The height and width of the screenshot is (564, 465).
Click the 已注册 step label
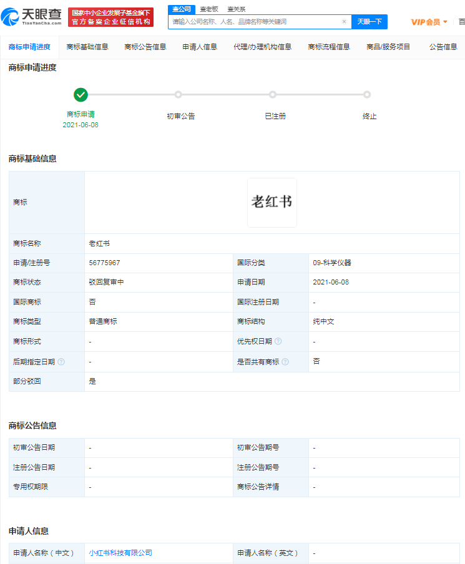[x=275, y=116]
